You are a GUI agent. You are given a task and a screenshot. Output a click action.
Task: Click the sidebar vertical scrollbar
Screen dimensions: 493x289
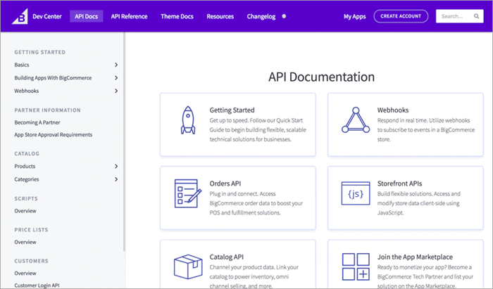coord(124,141)
